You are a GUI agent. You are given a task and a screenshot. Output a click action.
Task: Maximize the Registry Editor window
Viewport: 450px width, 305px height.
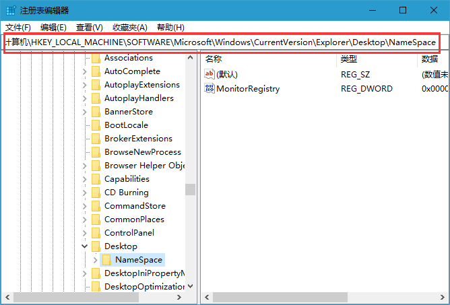point(403,10)
